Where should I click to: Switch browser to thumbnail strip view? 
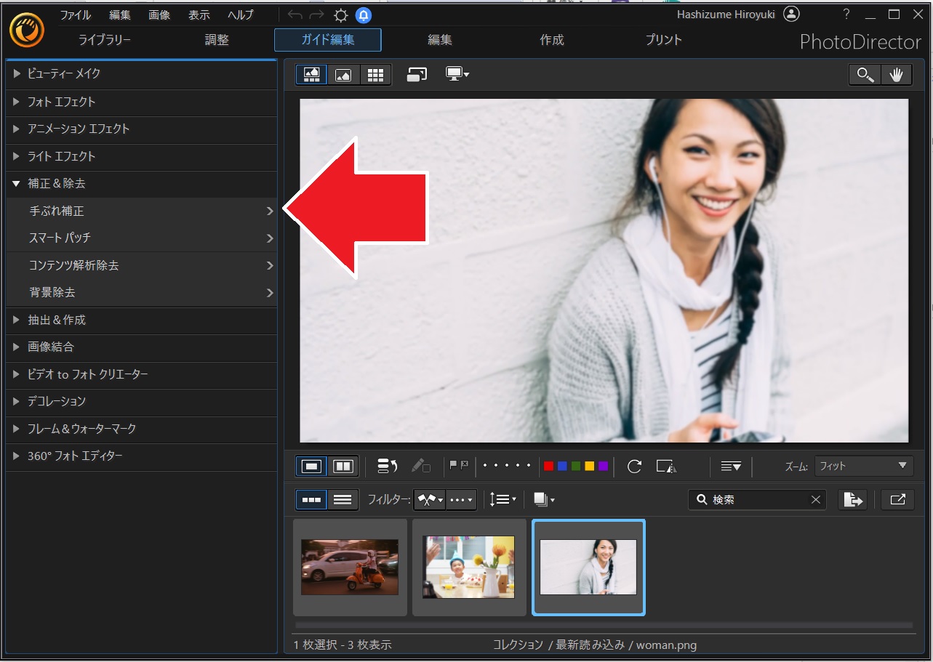click(x=311, y=499)
